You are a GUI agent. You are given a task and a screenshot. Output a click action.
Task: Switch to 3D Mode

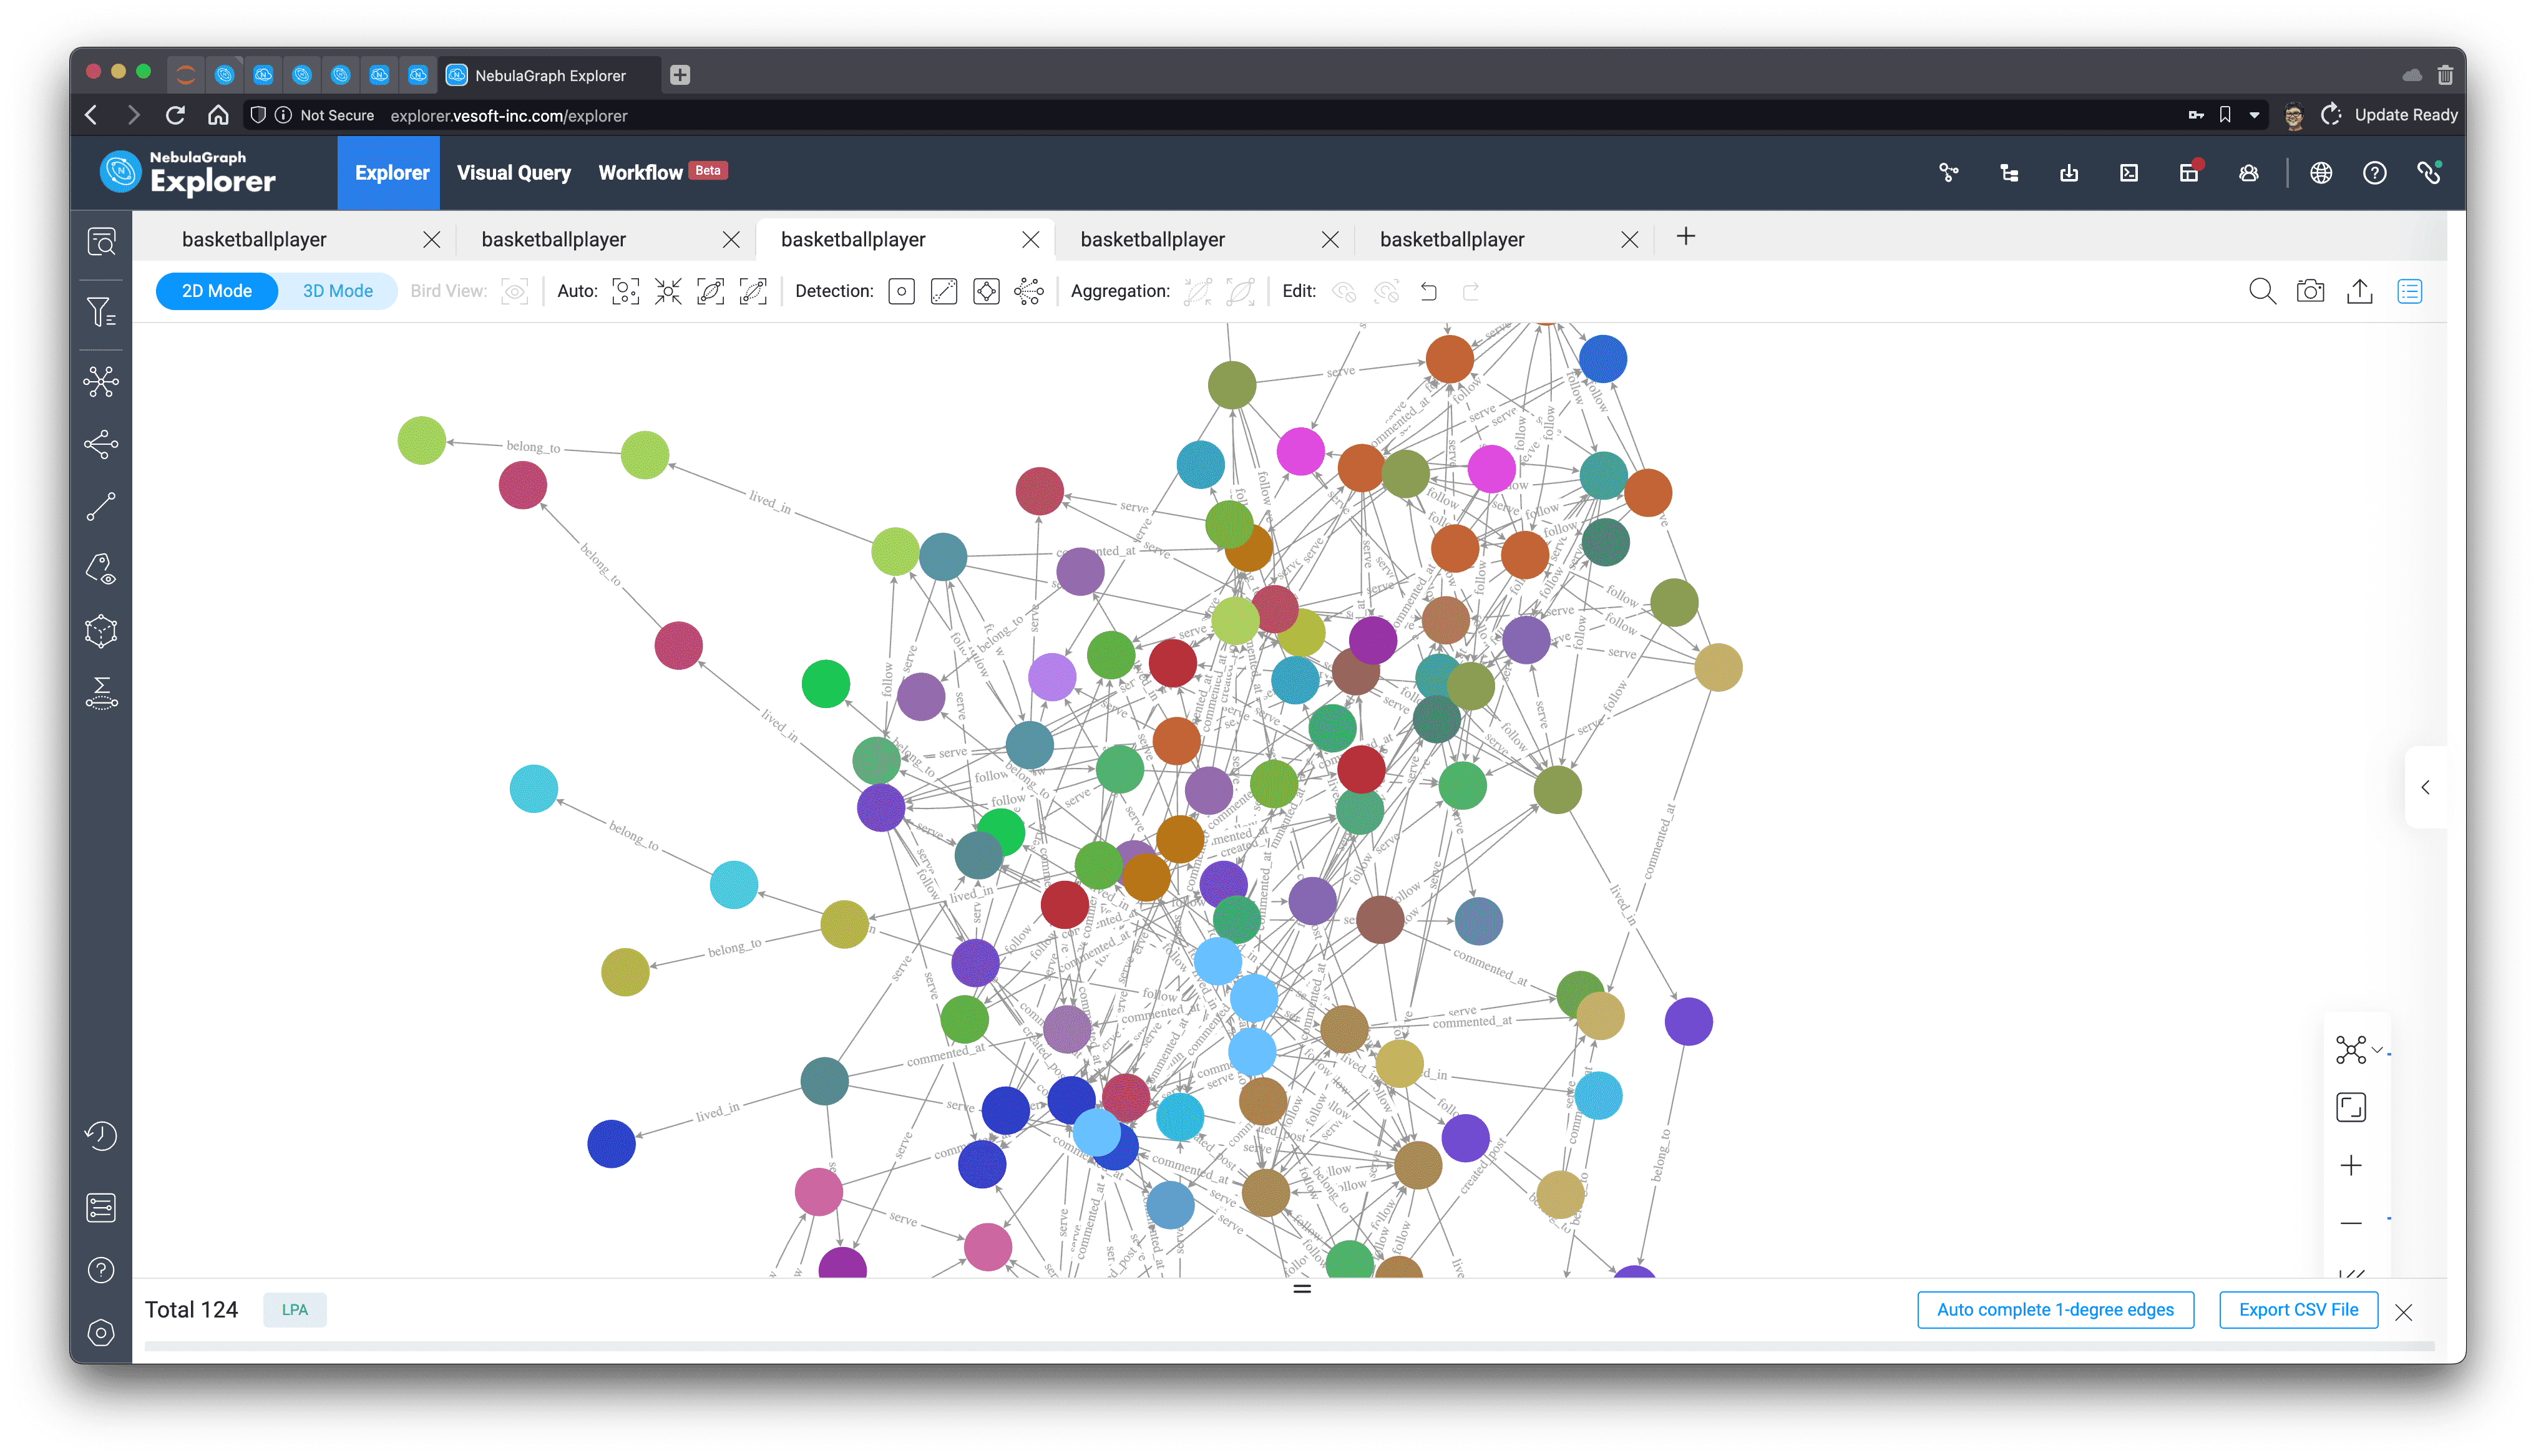point(337,291)
